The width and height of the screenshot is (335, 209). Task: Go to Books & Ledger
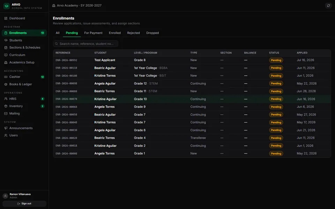24,84
